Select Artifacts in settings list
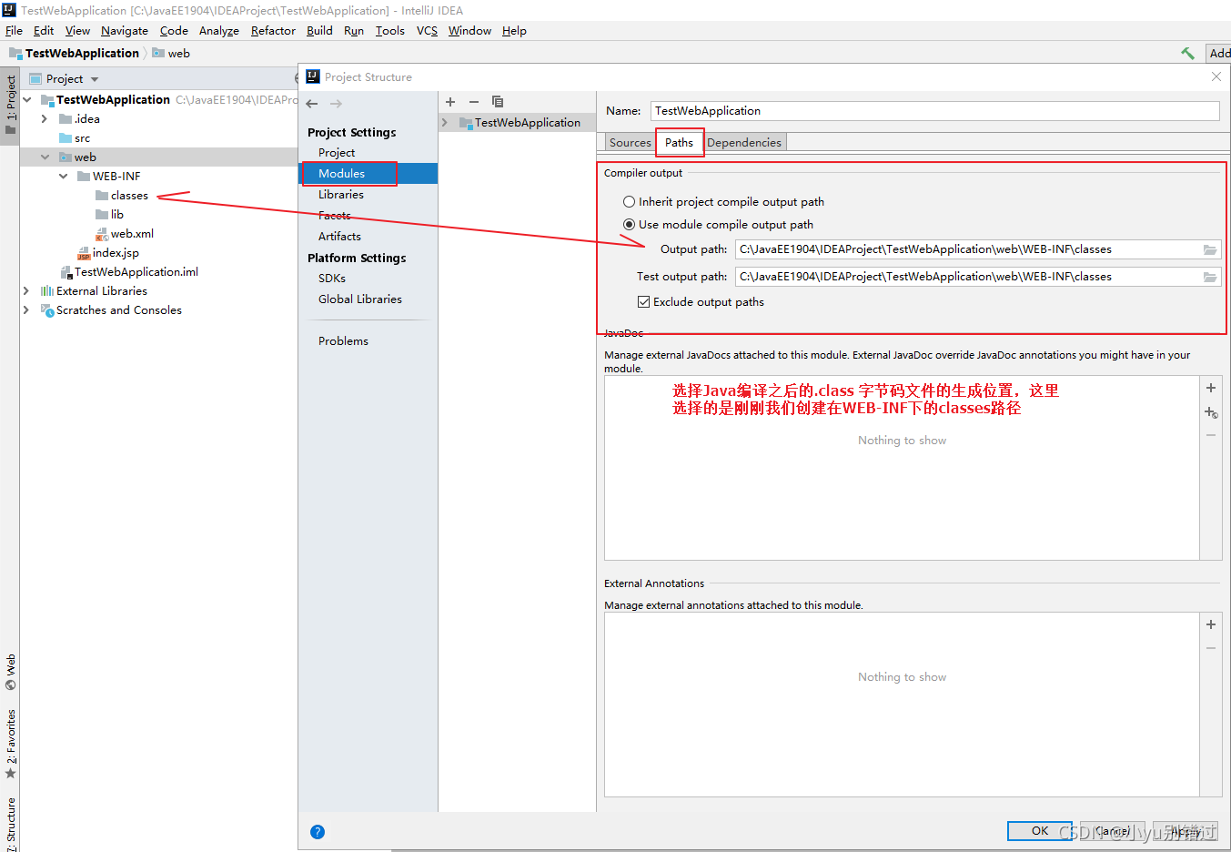Viewport: 1231px width, 852px height. pyautogui.click(x=339, y=237)
